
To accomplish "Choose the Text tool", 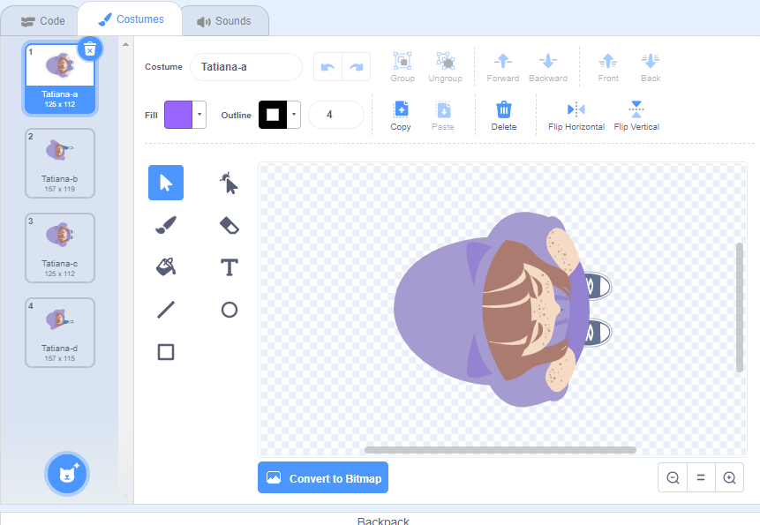I will 229,267.
